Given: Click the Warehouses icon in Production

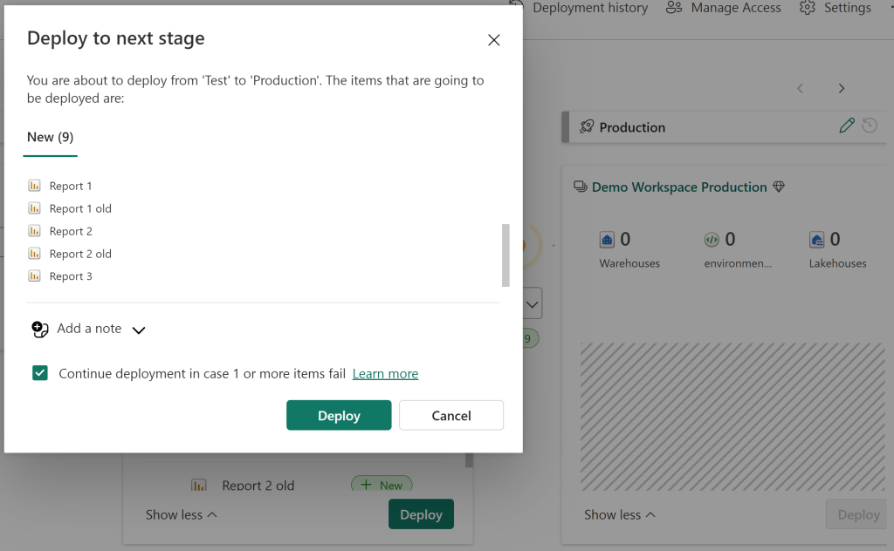Looking at the screenshot, I should tap(609, 240).
